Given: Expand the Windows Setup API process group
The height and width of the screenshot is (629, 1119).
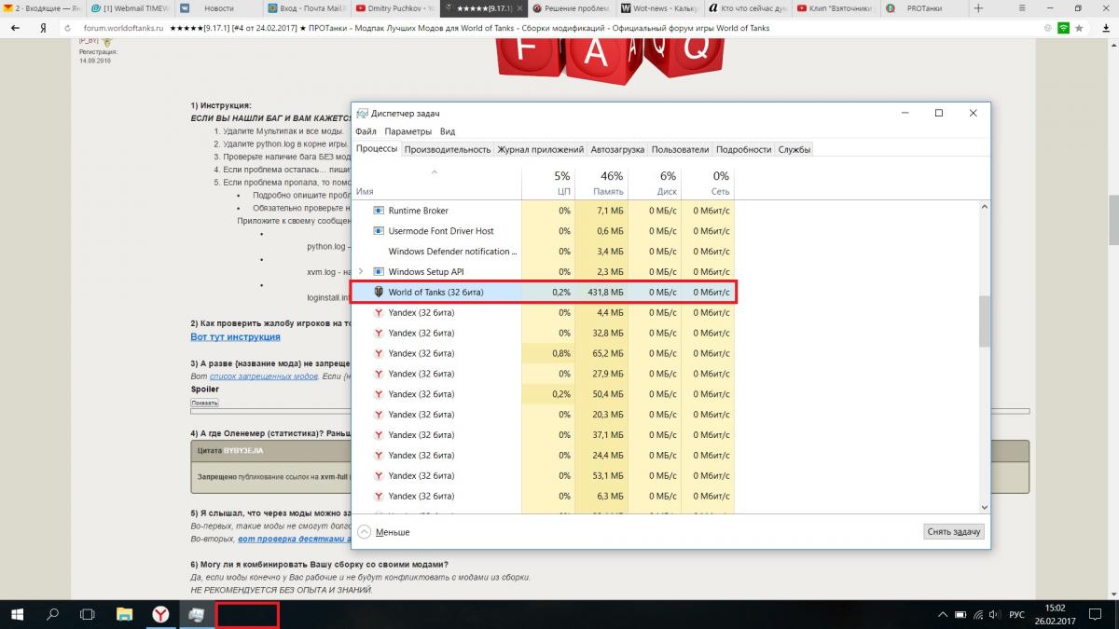Looking at the screenshot, I should [361, 271].
